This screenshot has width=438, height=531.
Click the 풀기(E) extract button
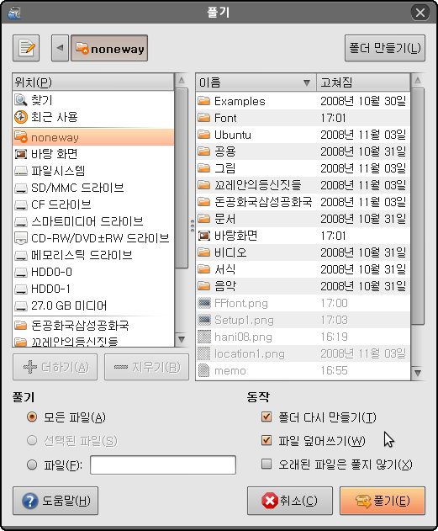383,501
